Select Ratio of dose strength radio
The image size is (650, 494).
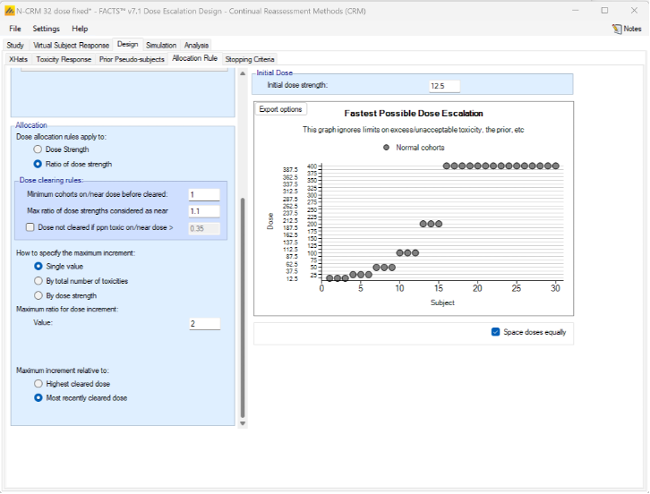point(38,164)
